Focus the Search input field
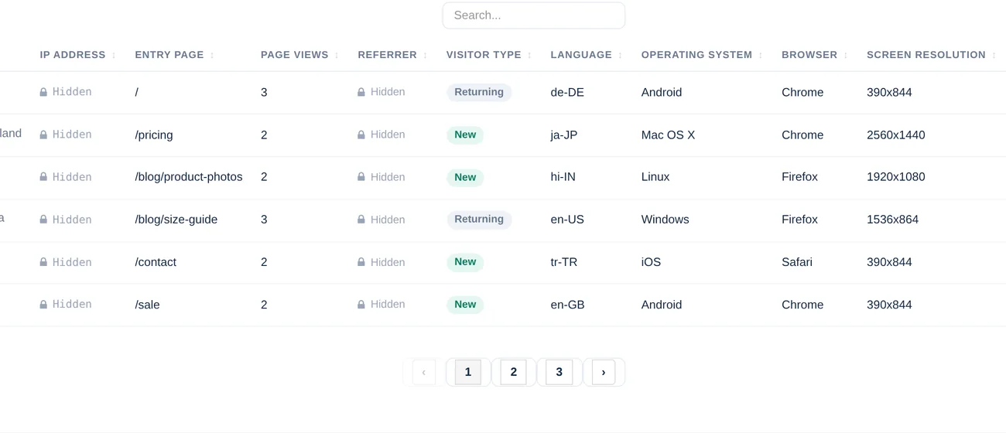1006x433 pixels. tap(534, 15)
